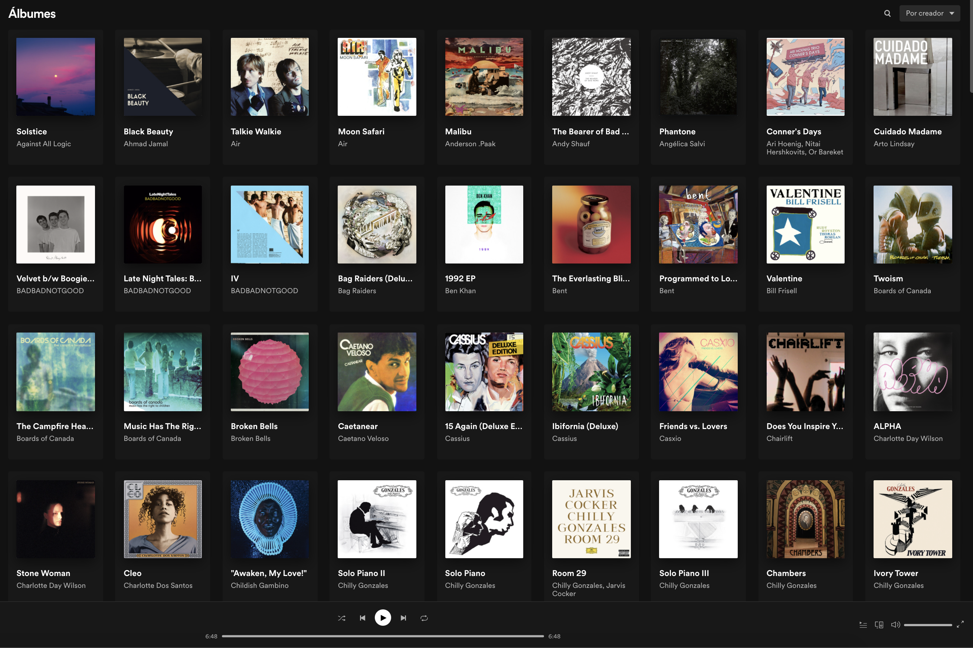The height and width of the screenshot is (648, 973).
Task: Open the Bag Raiders Deluxe album cover
Action: (377, 225)
